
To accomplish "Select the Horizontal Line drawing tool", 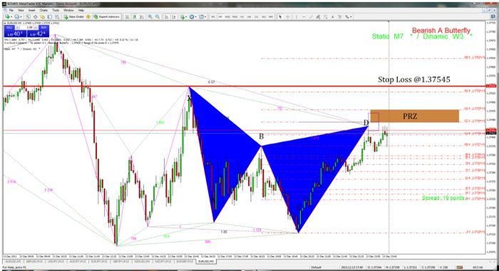I will pyautogui.click(x=304, y=17).
